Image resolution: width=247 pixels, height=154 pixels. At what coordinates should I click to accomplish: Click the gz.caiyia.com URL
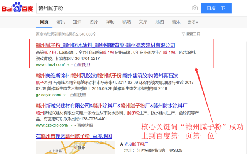[x=49, y=95]
